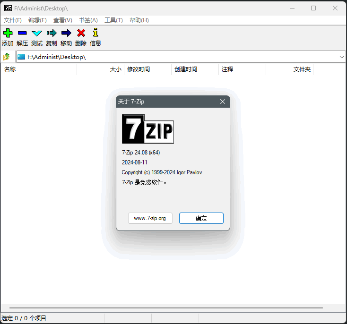
Task: Select the Test (测试) toolbar icon
Action: coord(37,33)
